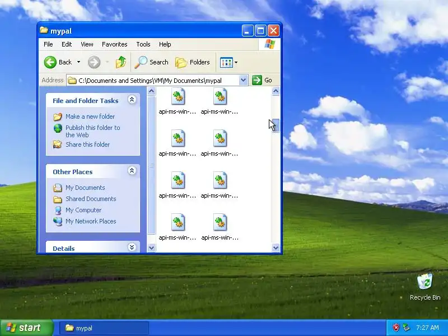This screenshot has height=336, width=448.
Task: Click the red security shield tray icon
Action: [396, 328]
